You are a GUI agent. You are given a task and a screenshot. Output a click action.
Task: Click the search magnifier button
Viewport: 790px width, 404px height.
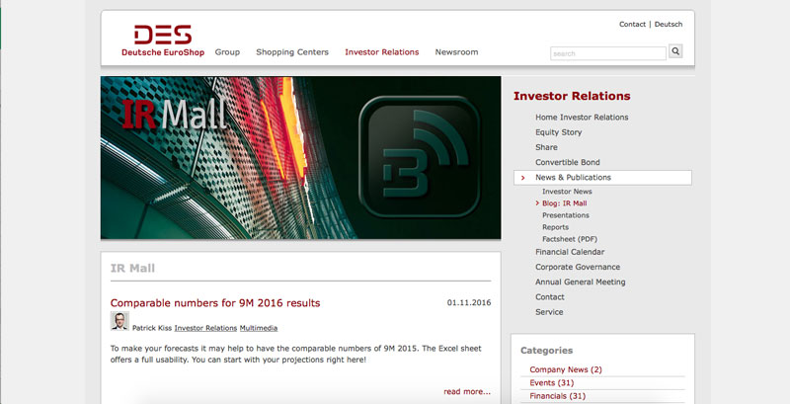(x=675, y=51)
